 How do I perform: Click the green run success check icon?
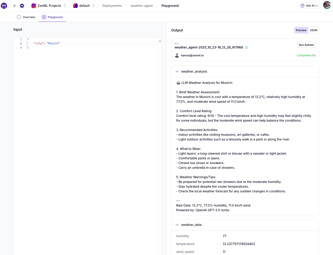click(246, 47)
